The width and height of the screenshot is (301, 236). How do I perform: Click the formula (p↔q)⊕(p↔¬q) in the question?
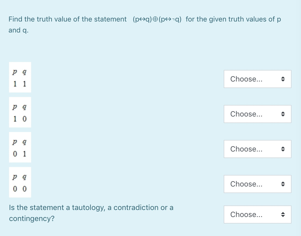(x=157, y=19)
